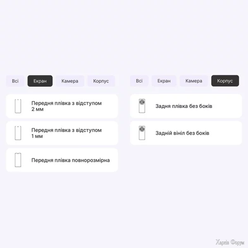Open the Камера tab beside the dark Екран tab

[70, 81]
